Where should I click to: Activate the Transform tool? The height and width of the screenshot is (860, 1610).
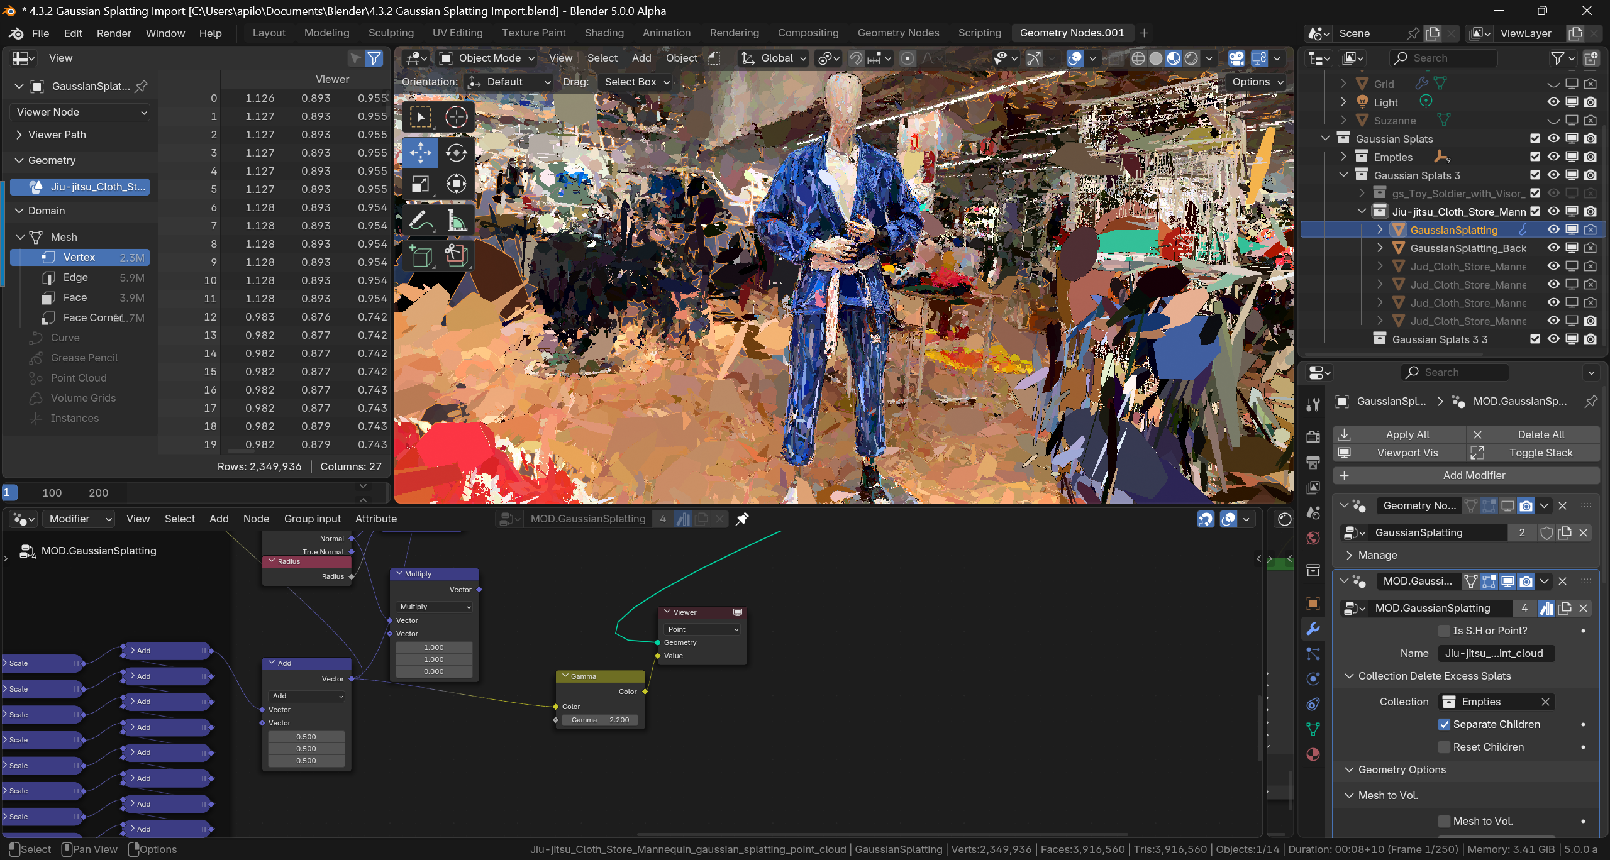click(456, 184)
